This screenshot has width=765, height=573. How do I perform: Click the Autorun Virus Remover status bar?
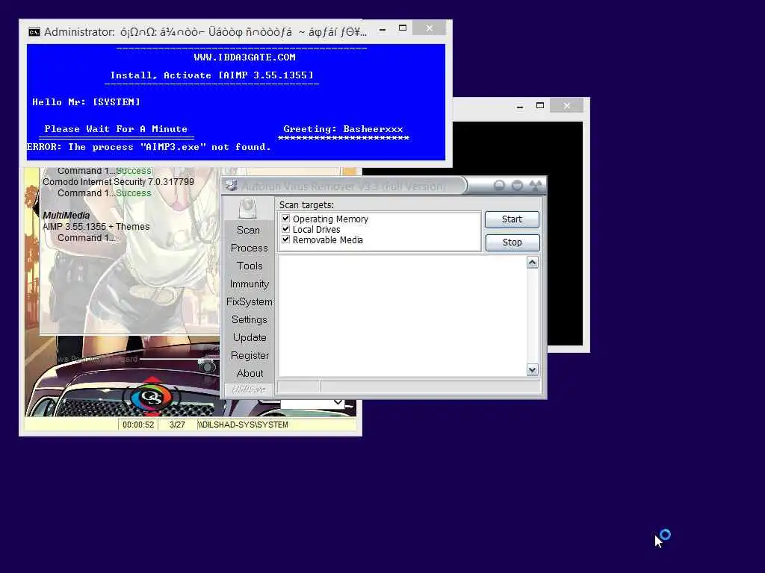click(x=409, y=387)
